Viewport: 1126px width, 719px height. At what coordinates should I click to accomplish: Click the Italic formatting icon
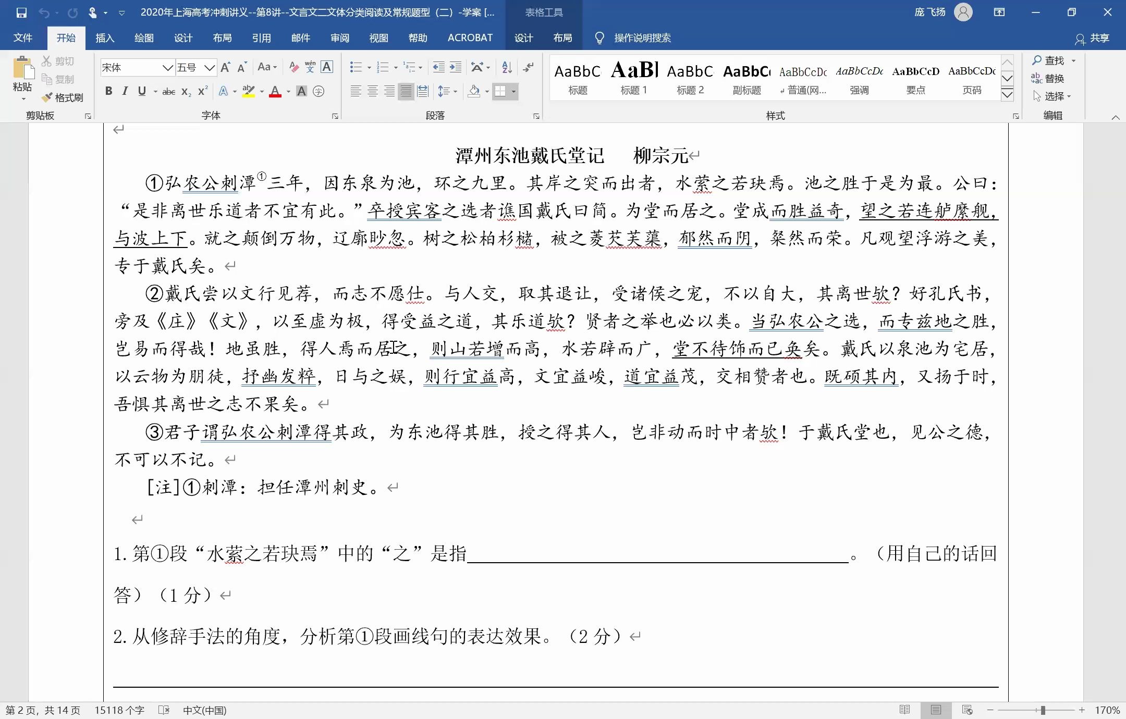pyautogui.click(x=126, y=91)
